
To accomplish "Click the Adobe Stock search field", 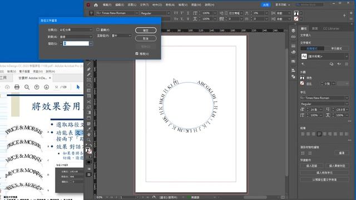I will (x=309, y=5).
